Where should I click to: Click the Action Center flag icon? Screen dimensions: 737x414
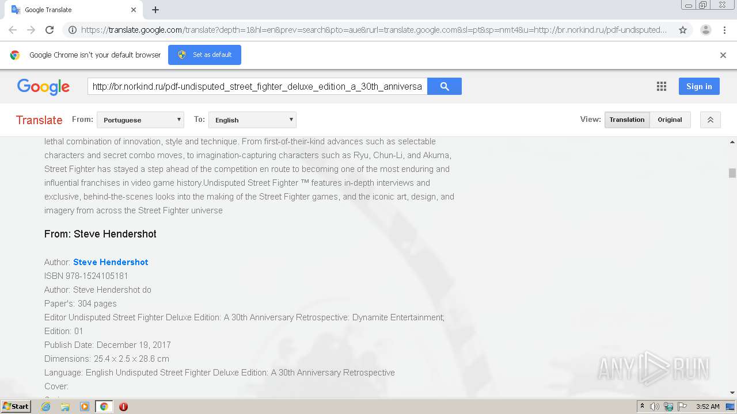[x=682, y=407]
